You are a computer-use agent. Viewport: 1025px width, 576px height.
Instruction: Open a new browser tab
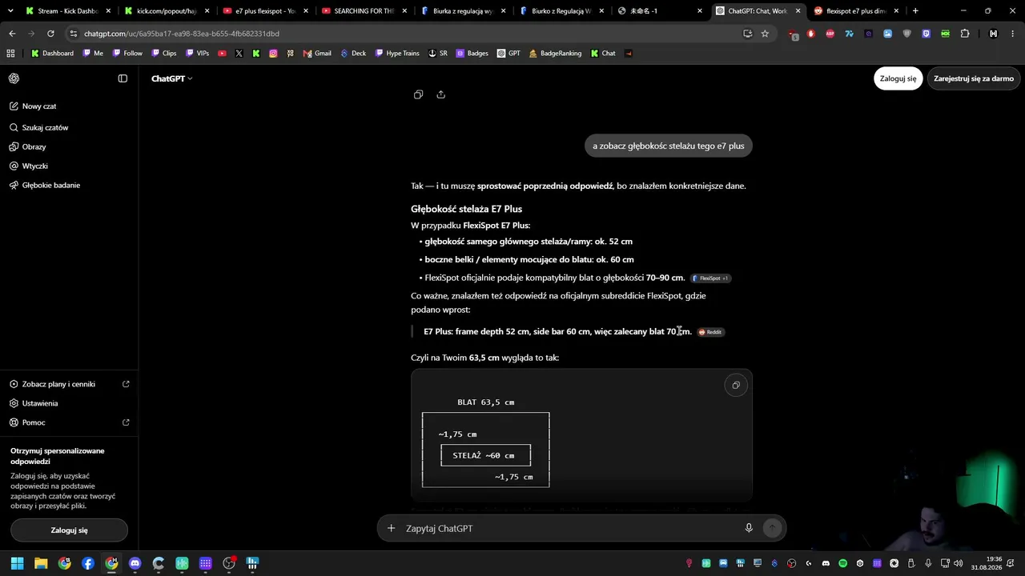[915, 11]
